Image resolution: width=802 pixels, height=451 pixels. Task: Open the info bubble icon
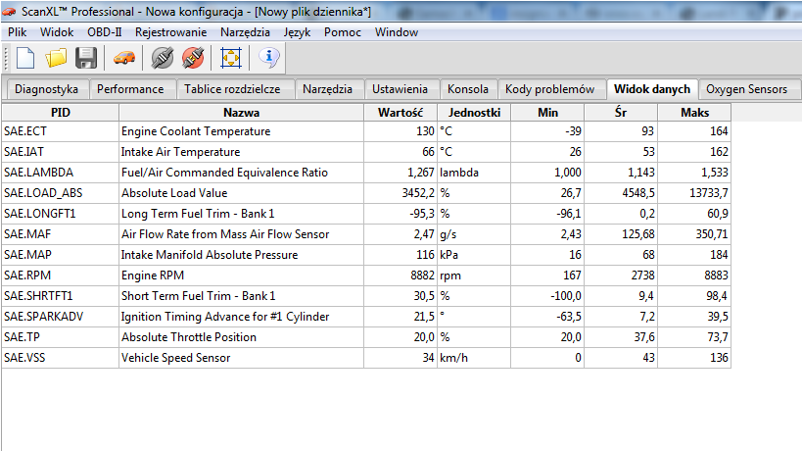(x=269, y=57)
